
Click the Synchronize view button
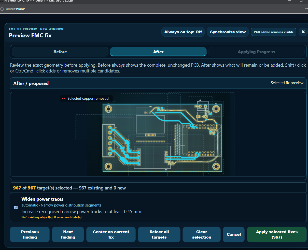pyautogui.click(x=228, y=32)
